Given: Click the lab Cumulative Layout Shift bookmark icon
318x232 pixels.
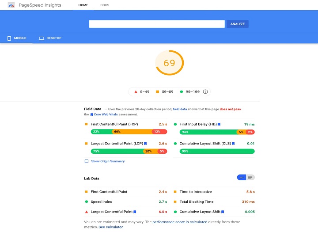Looking at the screenshot, I should (x=223, y=212).
